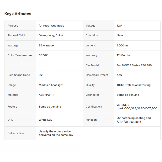Viewport: 162px width, 162px height.
Task: Click the Universal Fitment Yes value
Action: [119, 75]
